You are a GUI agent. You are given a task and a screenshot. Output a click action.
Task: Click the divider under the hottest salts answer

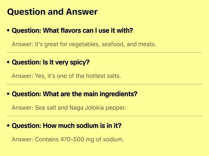click(x=104, y=84)
